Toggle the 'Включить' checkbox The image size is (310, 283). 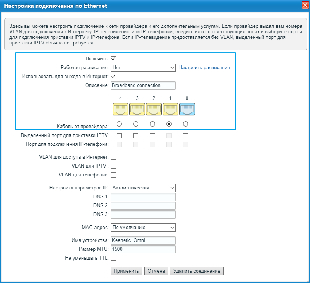click(x=114, y=59)
